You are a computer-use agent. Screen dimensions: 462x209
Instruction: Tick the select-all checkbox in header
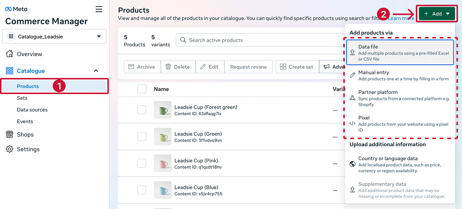pyautogui.click(x=142, y=89)
